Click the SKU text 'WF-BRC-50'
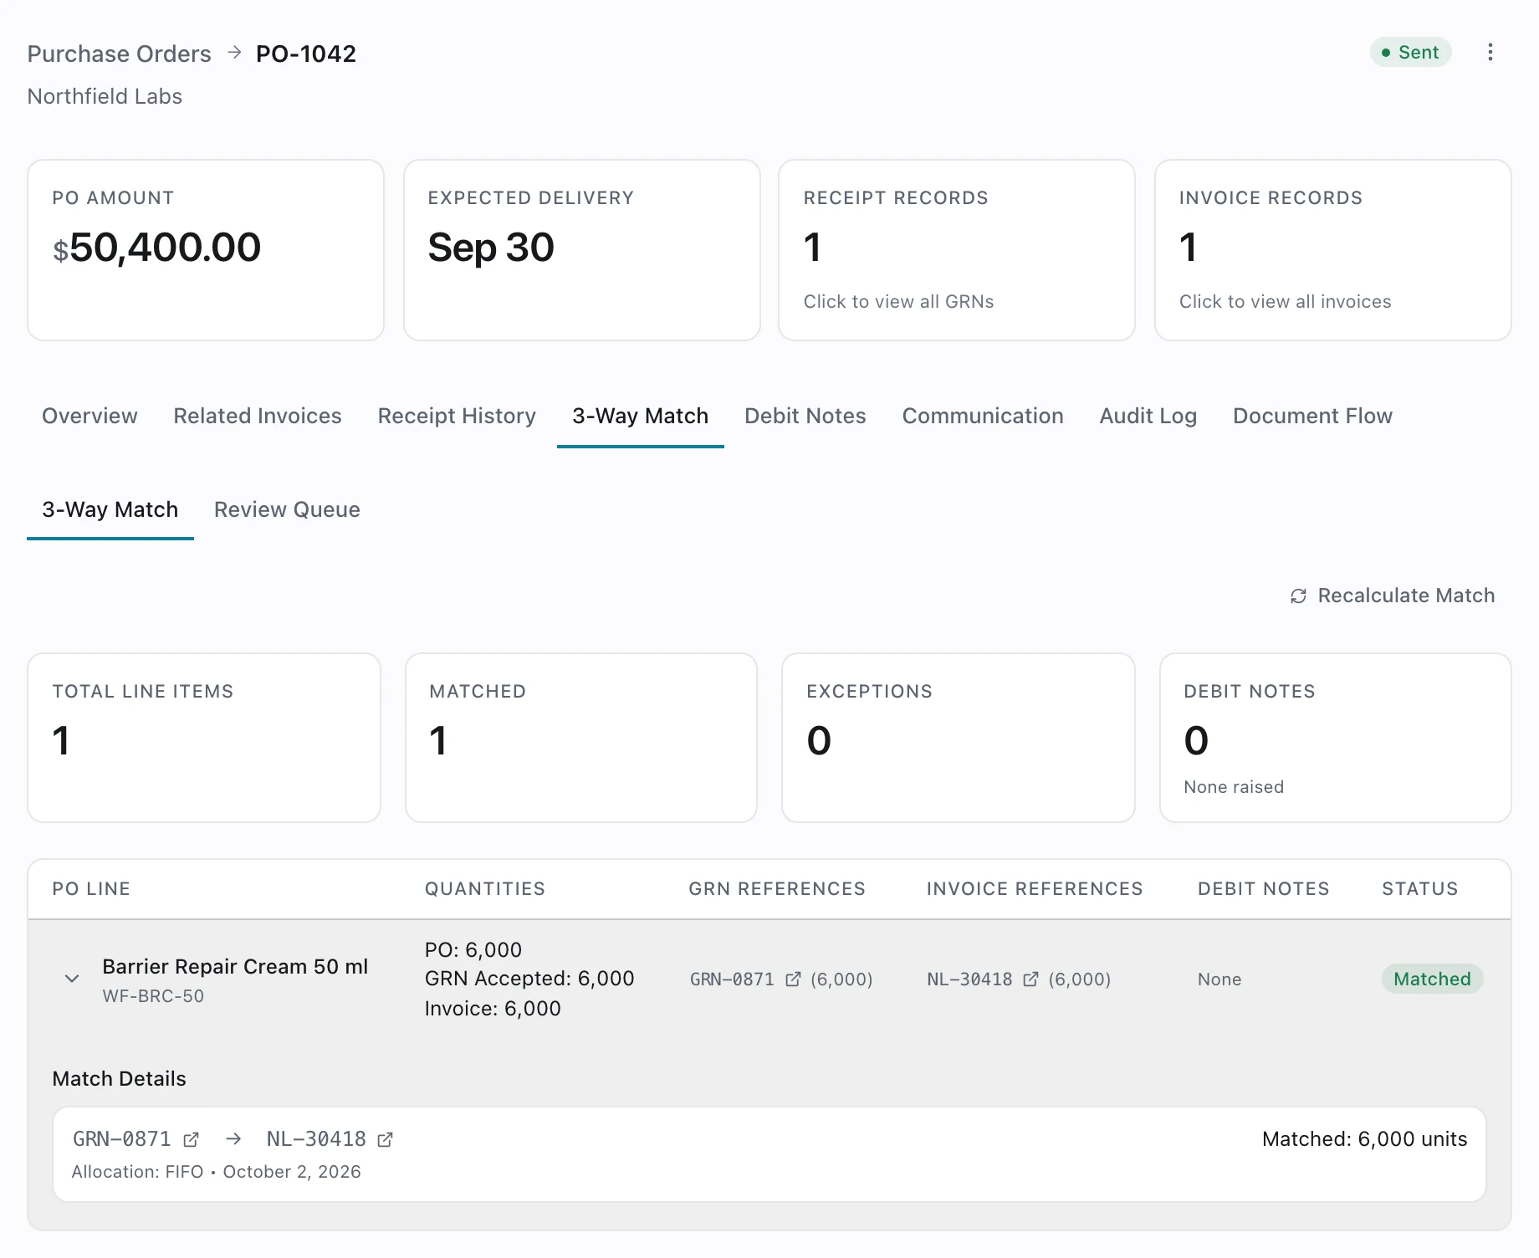This screenshot has height=1258, width=1539. (153, 996)
